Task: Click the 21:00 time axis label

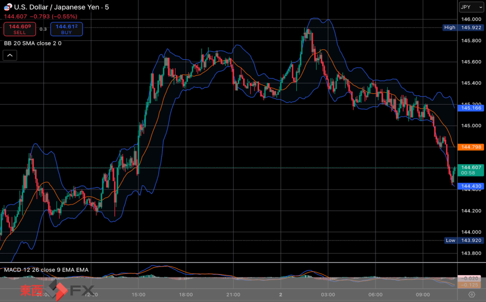Action: click(233, 295)
